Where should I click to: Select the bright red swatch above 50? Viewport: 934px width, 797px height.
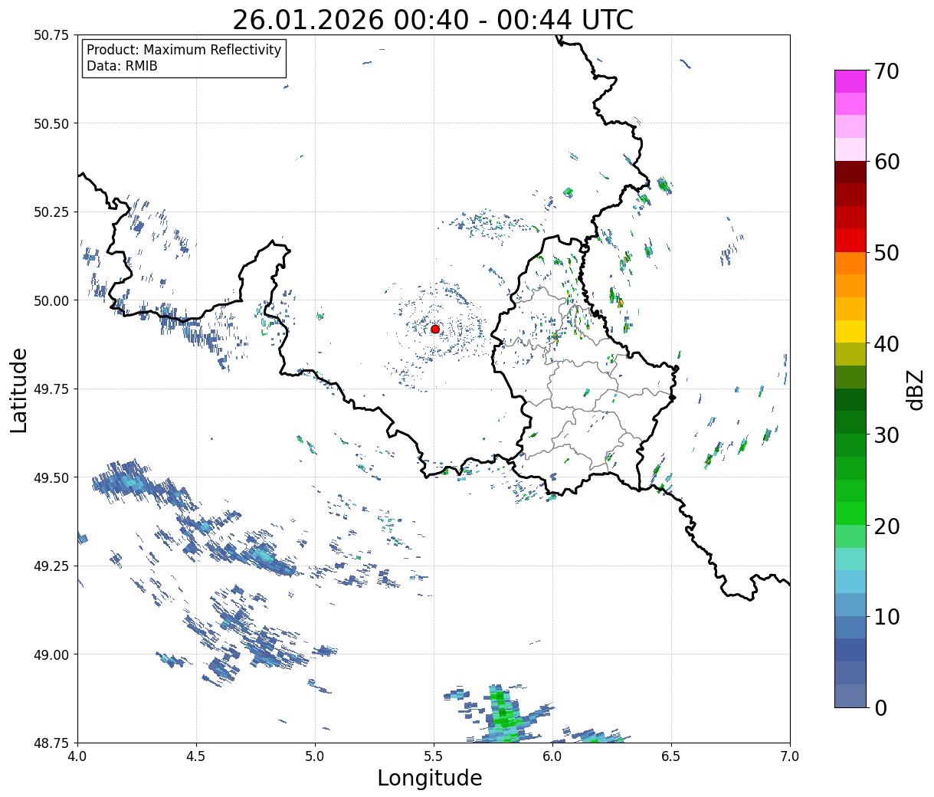850,241
